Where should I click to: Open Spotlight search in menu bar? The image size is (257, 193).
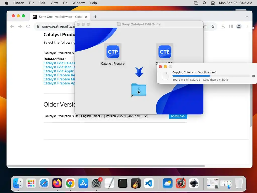(205, 3)
